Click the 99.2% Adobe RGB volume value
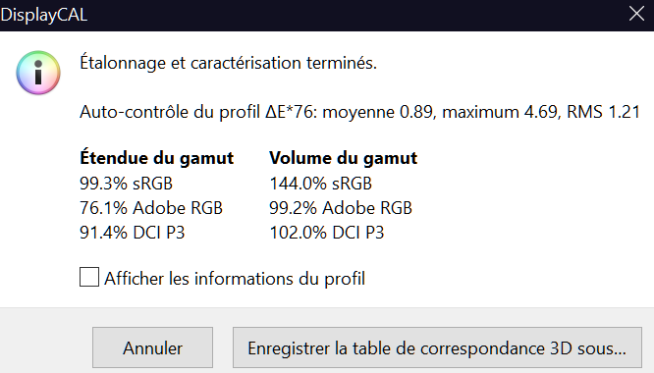The width and height of the screenshot is (654, 373). 341,208
